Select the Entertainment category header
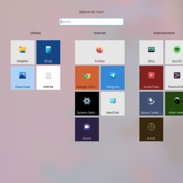Screen dimensions: 183x183 click(x=164, y=33)
